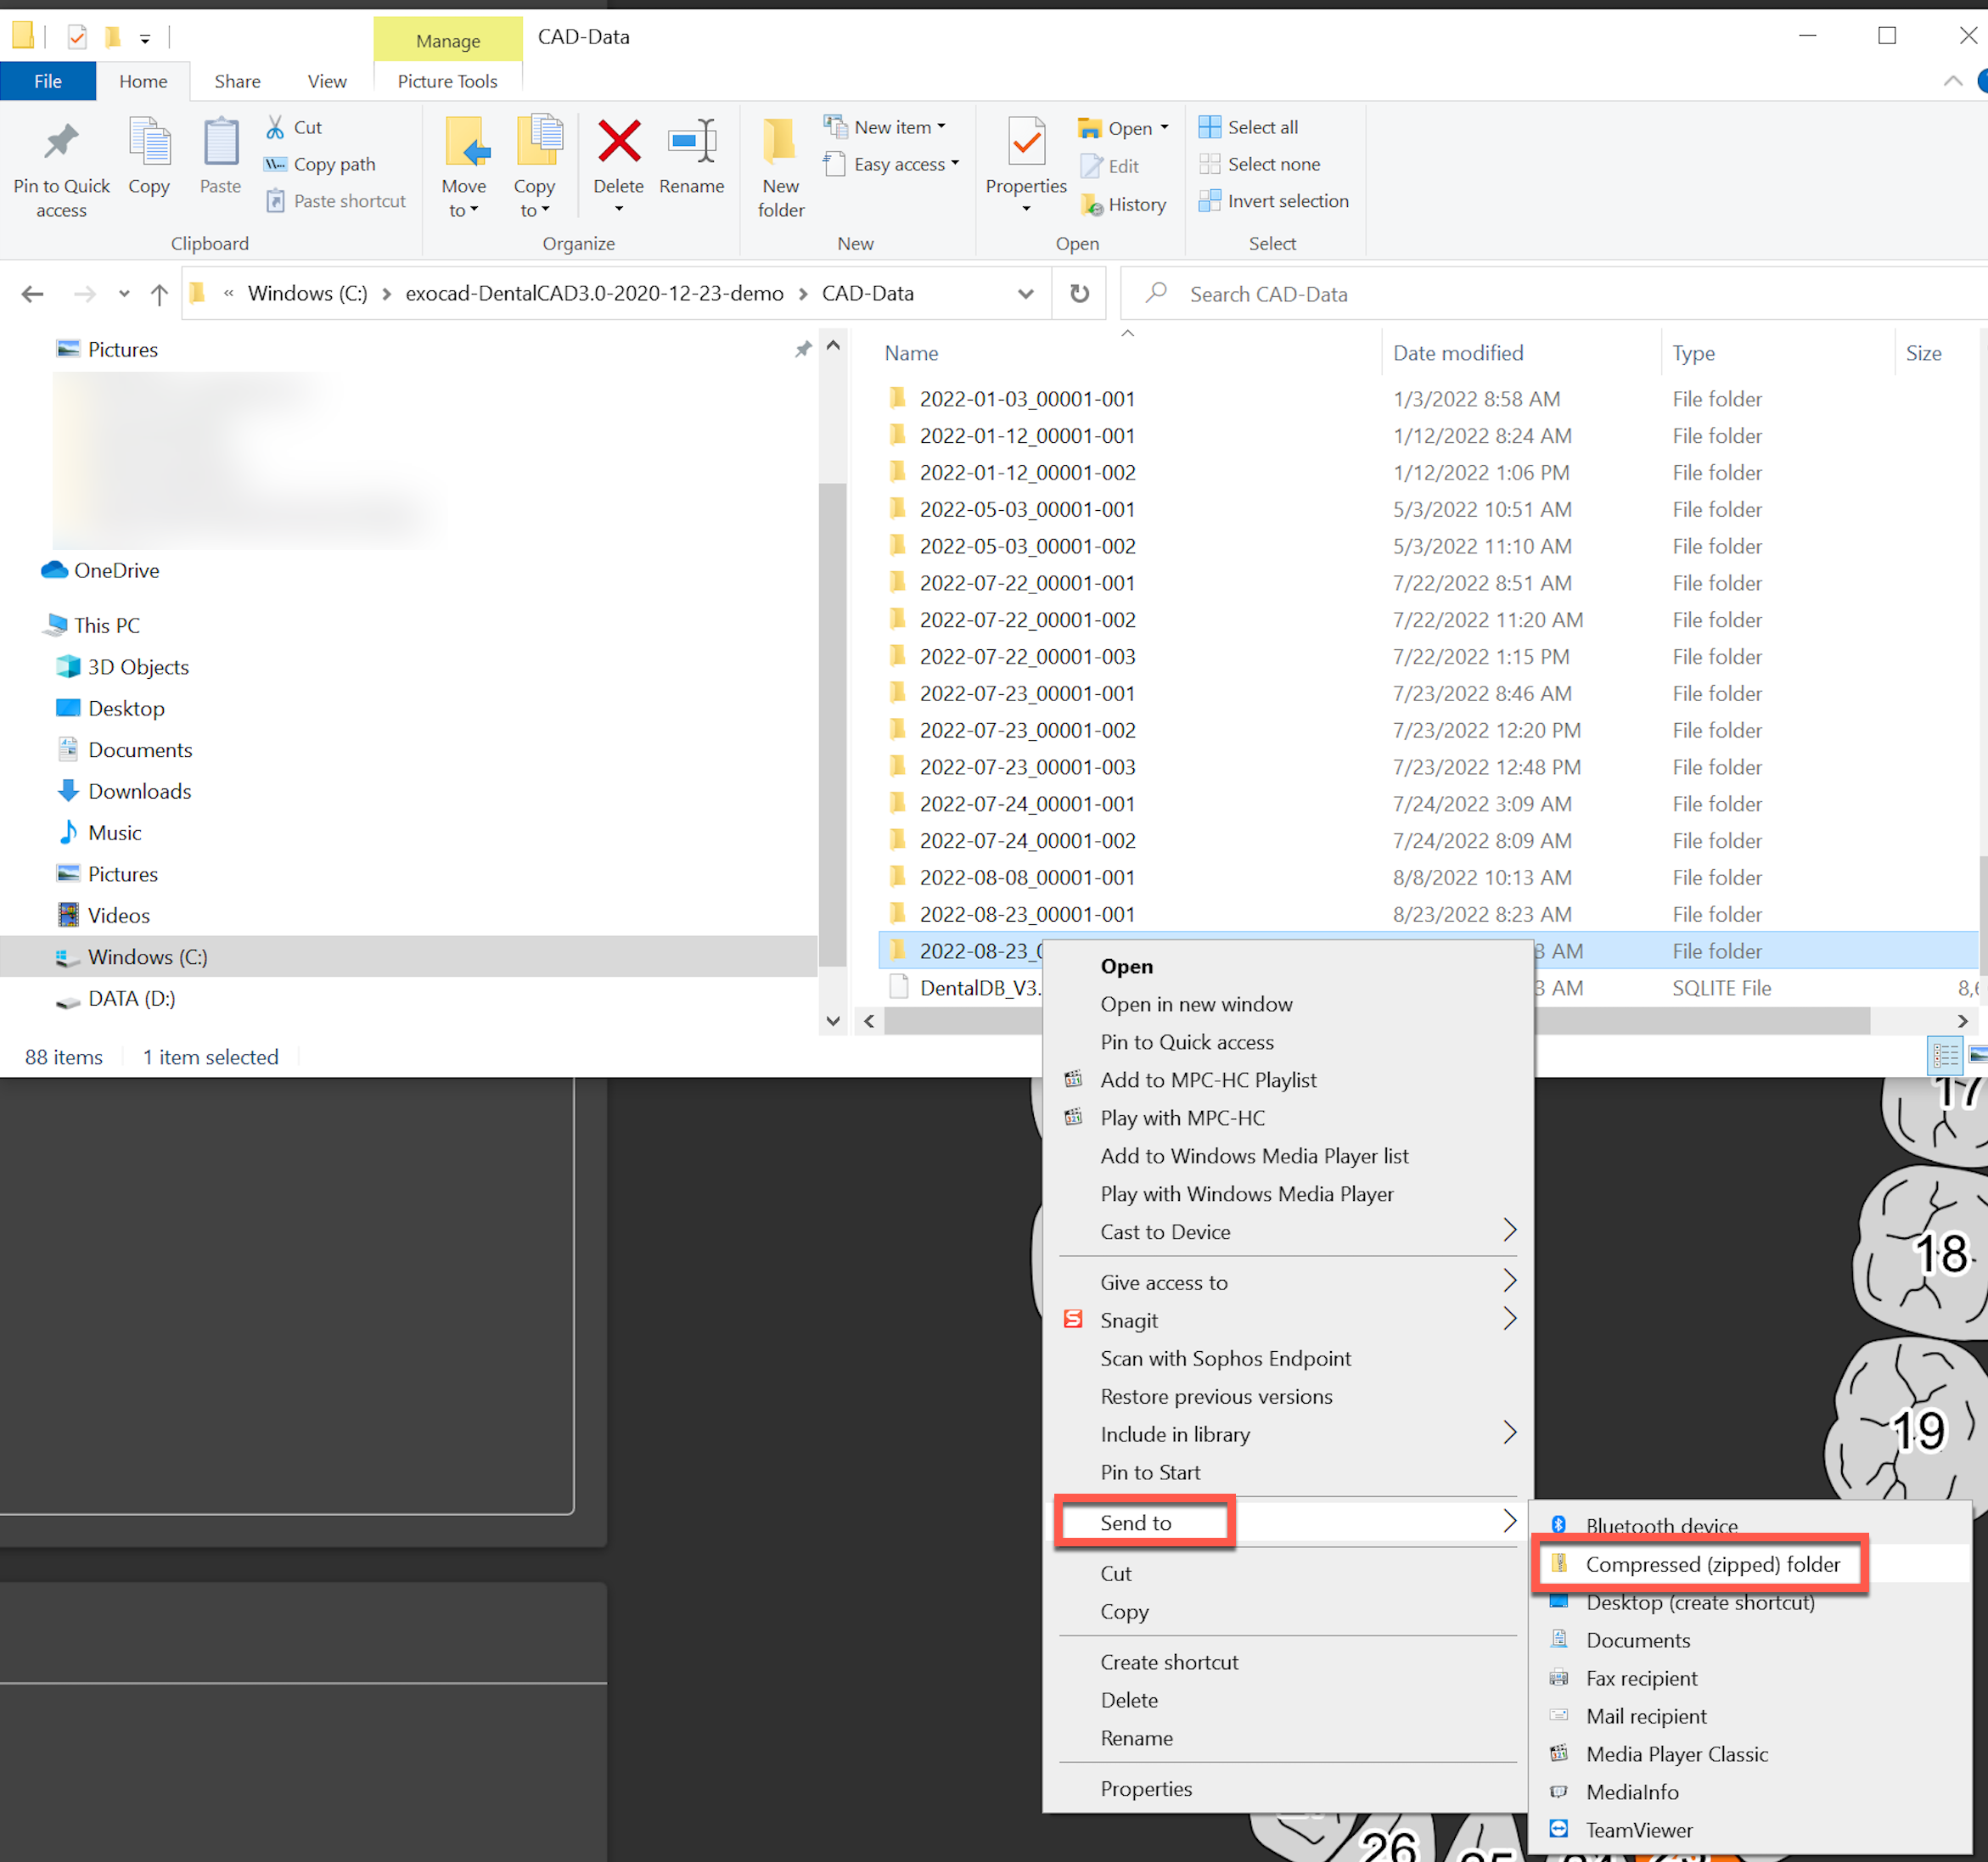Select Snagit in the context menu

click(1128, 1320)
